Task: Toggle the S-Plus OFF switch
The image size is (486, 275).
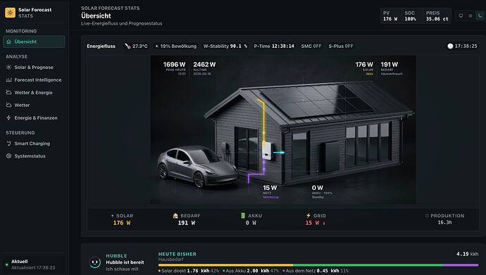Action: tap(341, 46)
